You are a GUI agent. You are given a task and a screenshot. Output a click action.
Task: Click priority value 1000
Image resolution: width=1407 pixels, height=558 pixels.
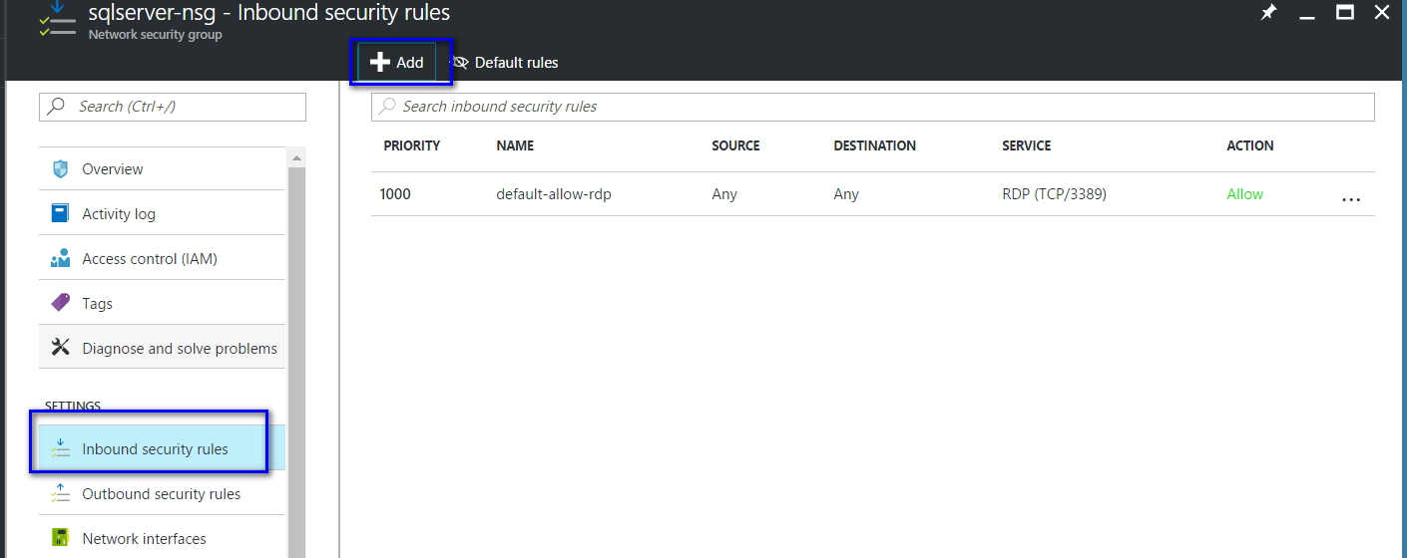tap(395, 194)
